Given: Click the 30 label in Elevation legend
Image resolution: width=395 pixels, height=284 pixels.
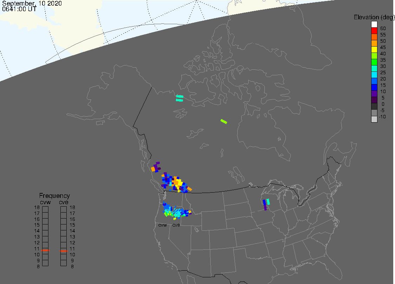Looking at the screenshot, I should click(383, 66).
